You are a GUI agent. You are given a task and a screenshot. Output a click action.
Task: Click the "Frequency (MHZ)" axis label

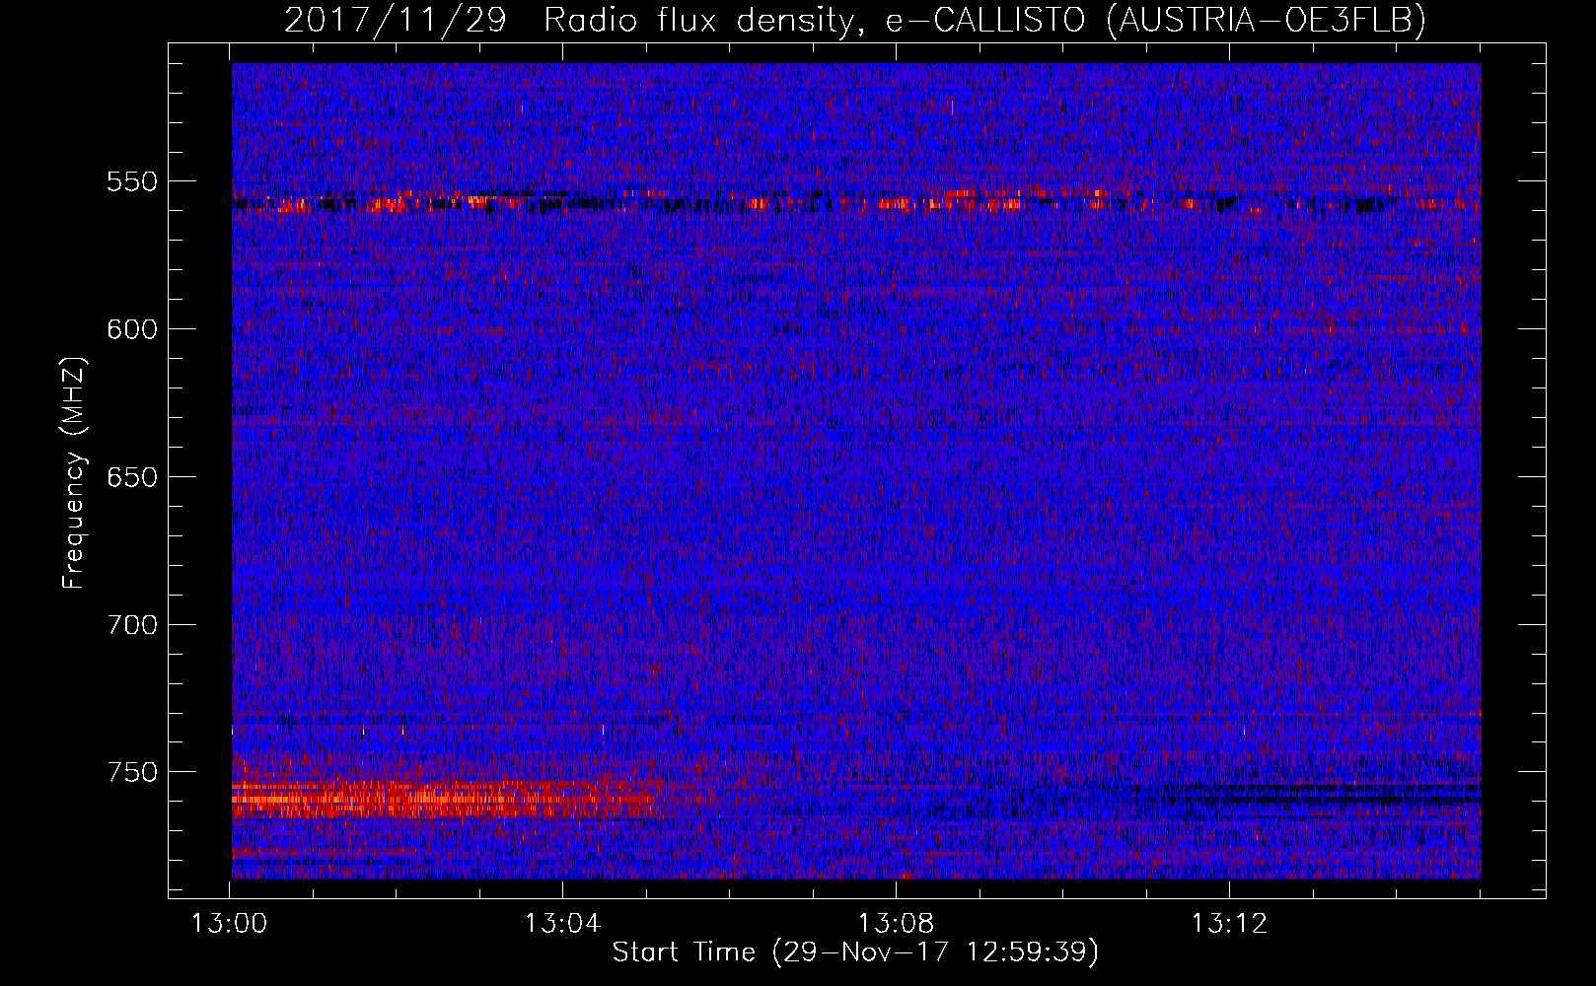pyautogui.click(x=74, y=473)
